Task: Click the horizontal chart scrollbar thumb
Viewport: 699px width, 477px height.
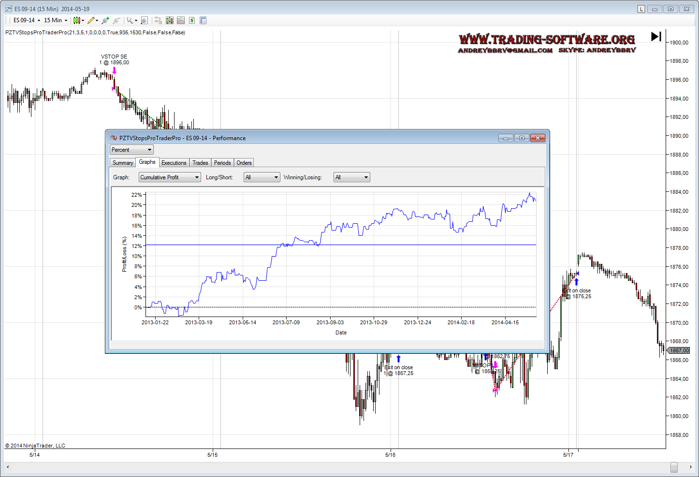Action: [674, 467]
